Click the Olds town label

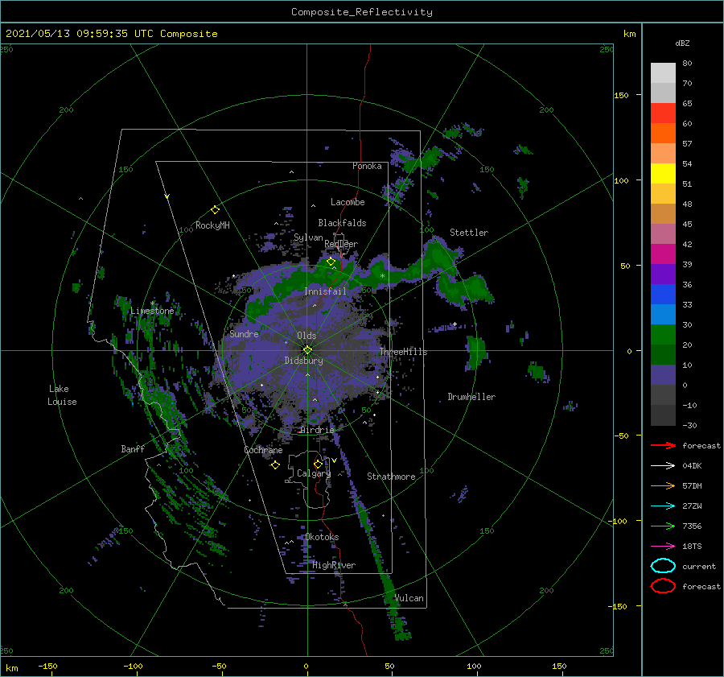point(306,336)
